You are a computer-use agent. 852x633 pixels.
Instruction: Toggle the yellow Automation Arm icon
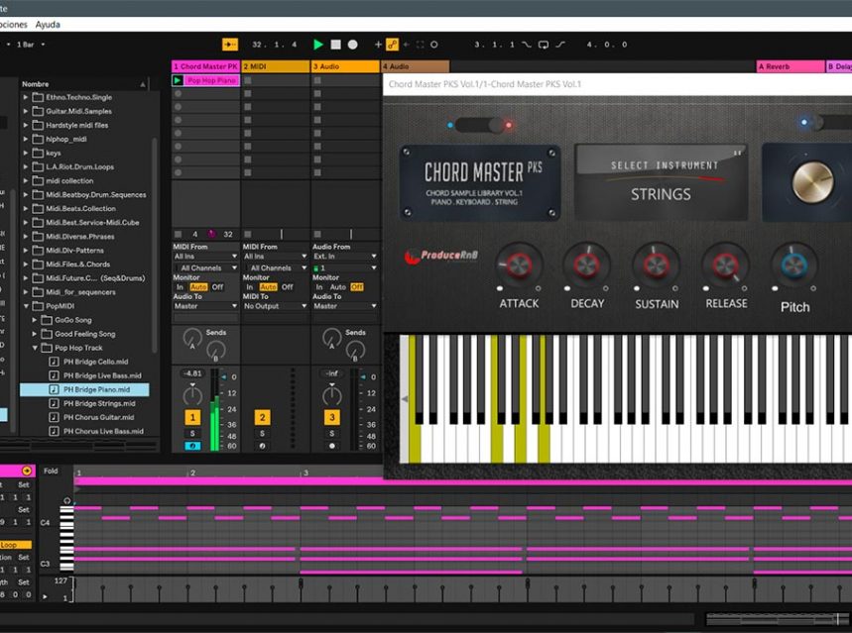pyautogui.click(x=392, y=45)
